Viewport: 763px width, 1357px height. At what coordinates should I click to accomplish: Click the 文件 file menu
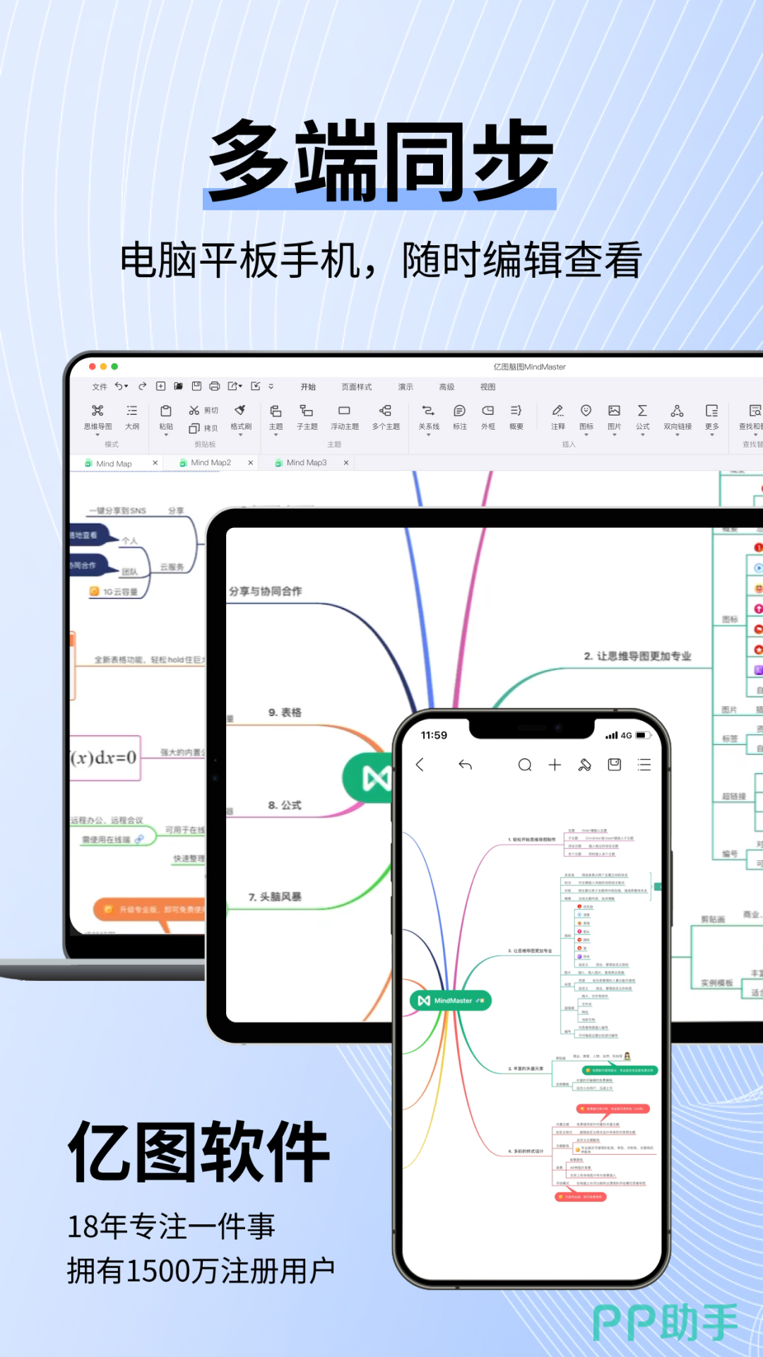(x=100, y=387)
